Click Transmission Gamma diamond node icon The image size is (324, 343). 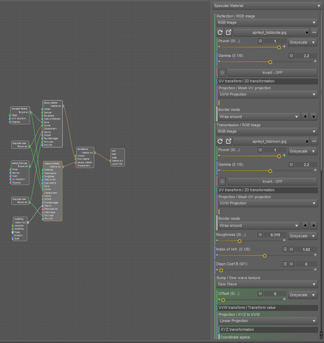coord(291,165)
